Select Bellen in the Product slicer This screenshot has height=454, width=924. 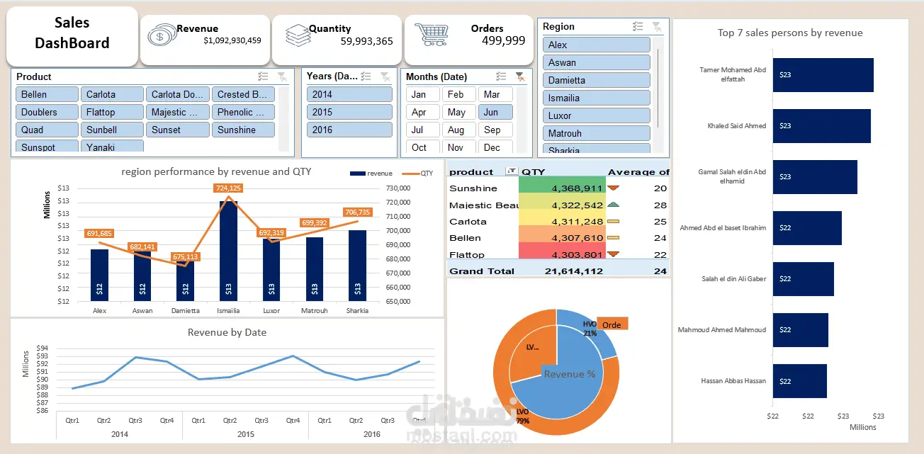tap(47, 94)
